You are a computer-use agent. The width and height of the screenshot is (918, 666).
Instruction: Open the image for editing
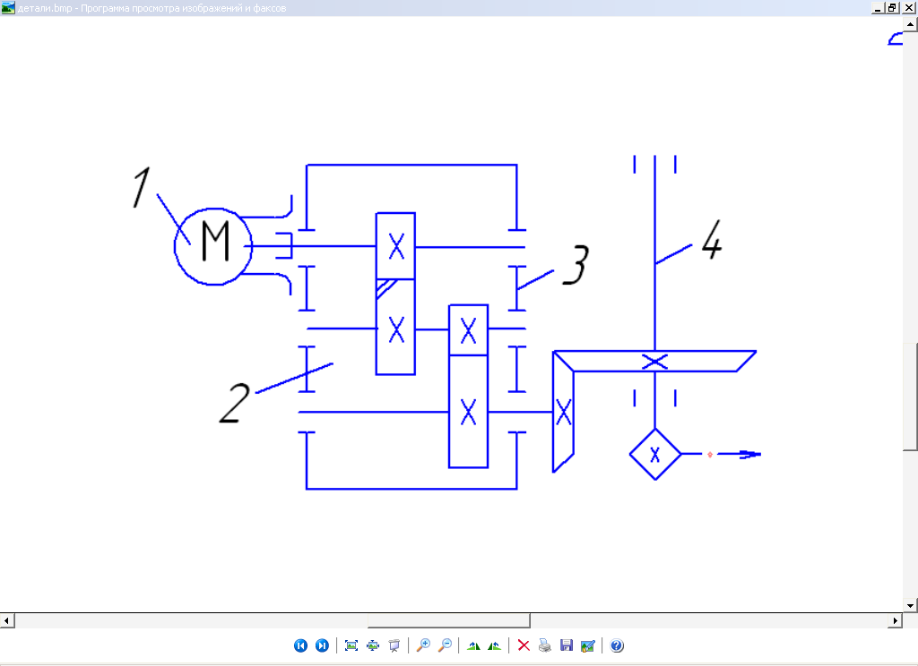tap(587, 645)
